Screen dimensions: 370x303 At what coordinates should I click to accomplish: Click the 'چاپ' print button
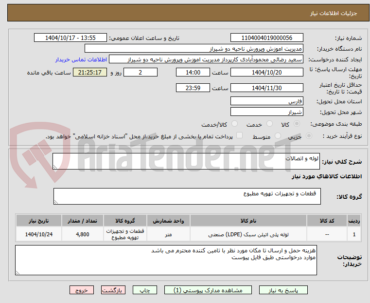point(145,290)
